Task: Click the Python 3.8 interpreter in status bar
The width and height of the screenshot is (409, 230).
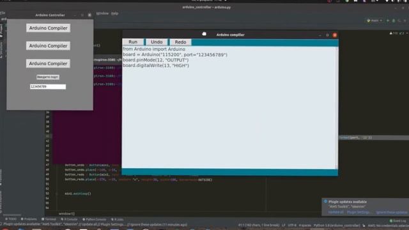Action: [337, 226]
